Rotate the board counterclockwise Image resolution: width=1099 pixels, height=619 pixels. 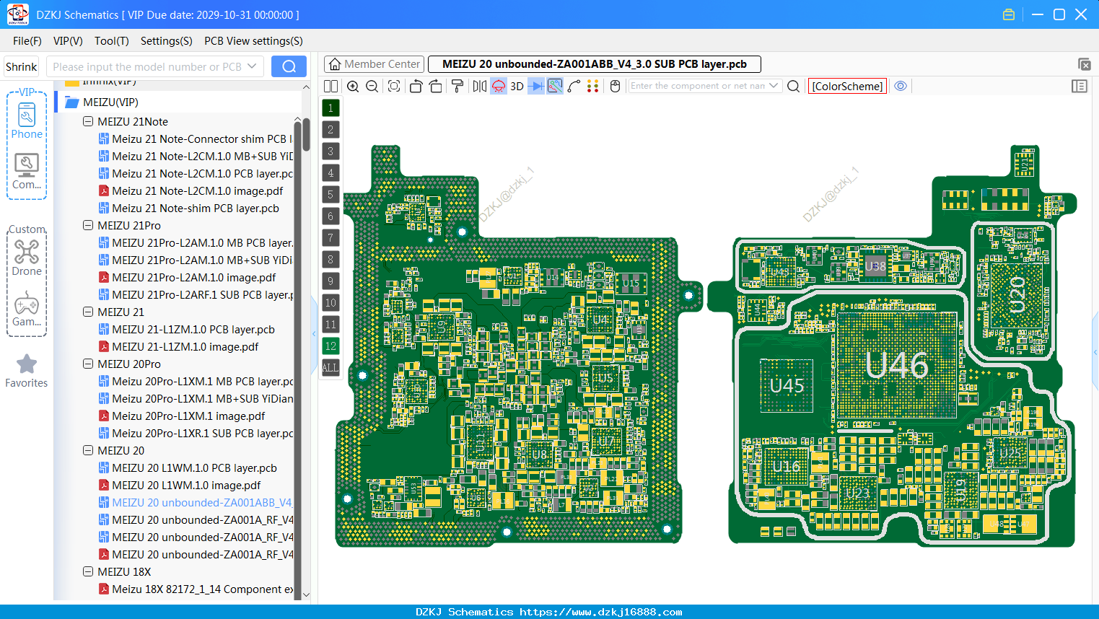[x=416, y=87]
